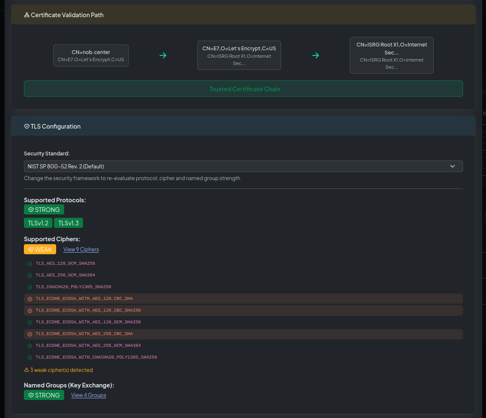Click the TLSv1.2 protocol badge
This screenshot has width=486, height=418.
coord(38,223)
